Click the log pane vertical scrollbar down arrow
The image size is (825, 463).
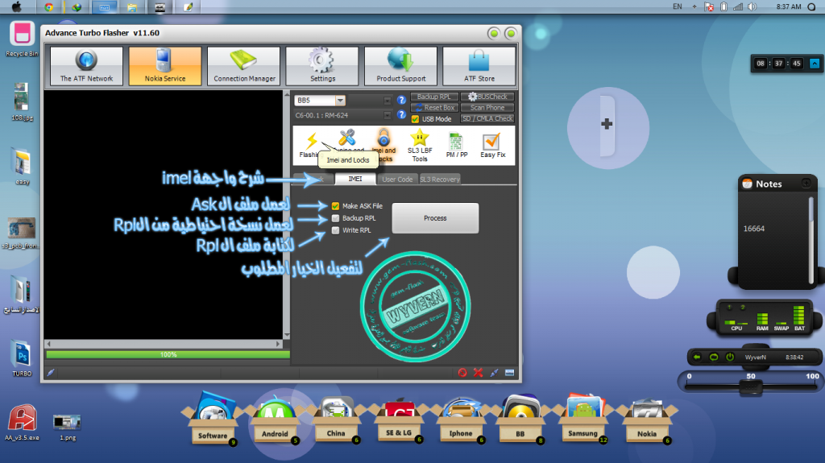pyautogui.click(x=287, y=335)
